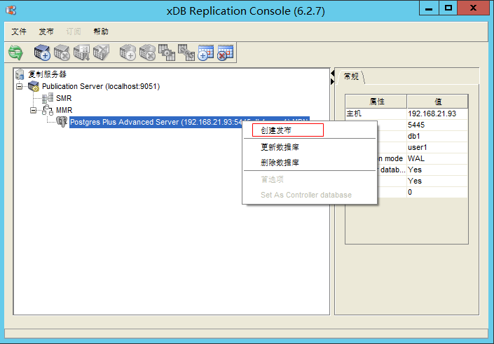Select Publication Server (localhost:9051) in tree
494x344 pixels.
point(101,86)
